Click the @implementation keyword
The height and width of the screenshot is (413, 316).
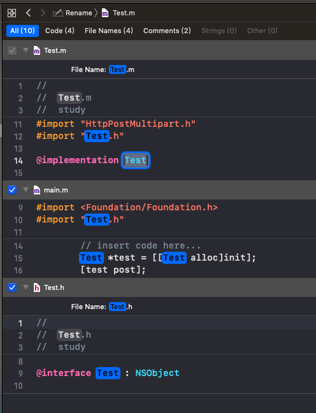pos(78,160)
